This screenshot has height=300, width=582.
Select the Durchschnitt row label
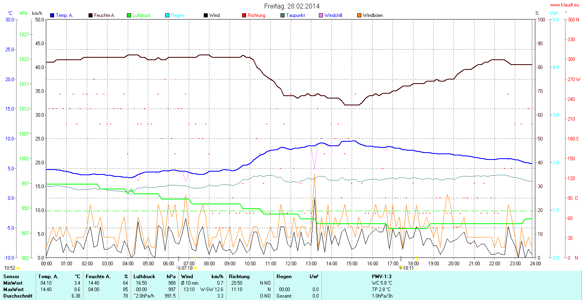[x=17, y=296]
